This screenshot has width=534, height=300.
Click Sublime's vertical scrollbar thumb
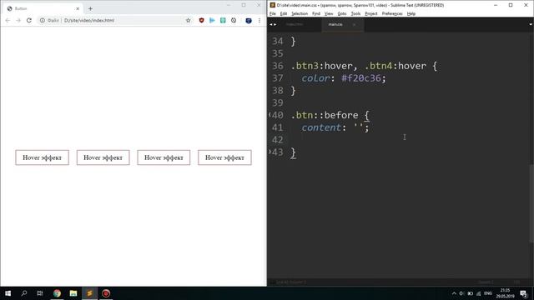tap(531, 202)
